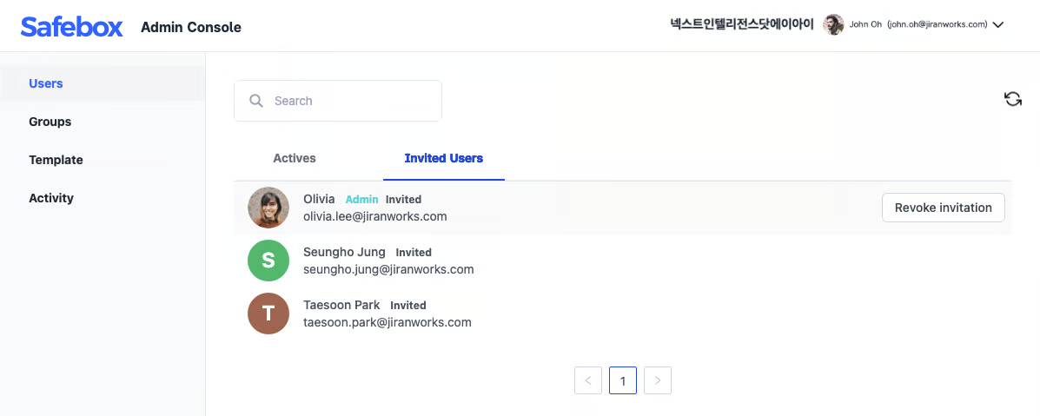Select the Invited Users tab
This screenshot has height=416, width=1040.
(444, 158)
